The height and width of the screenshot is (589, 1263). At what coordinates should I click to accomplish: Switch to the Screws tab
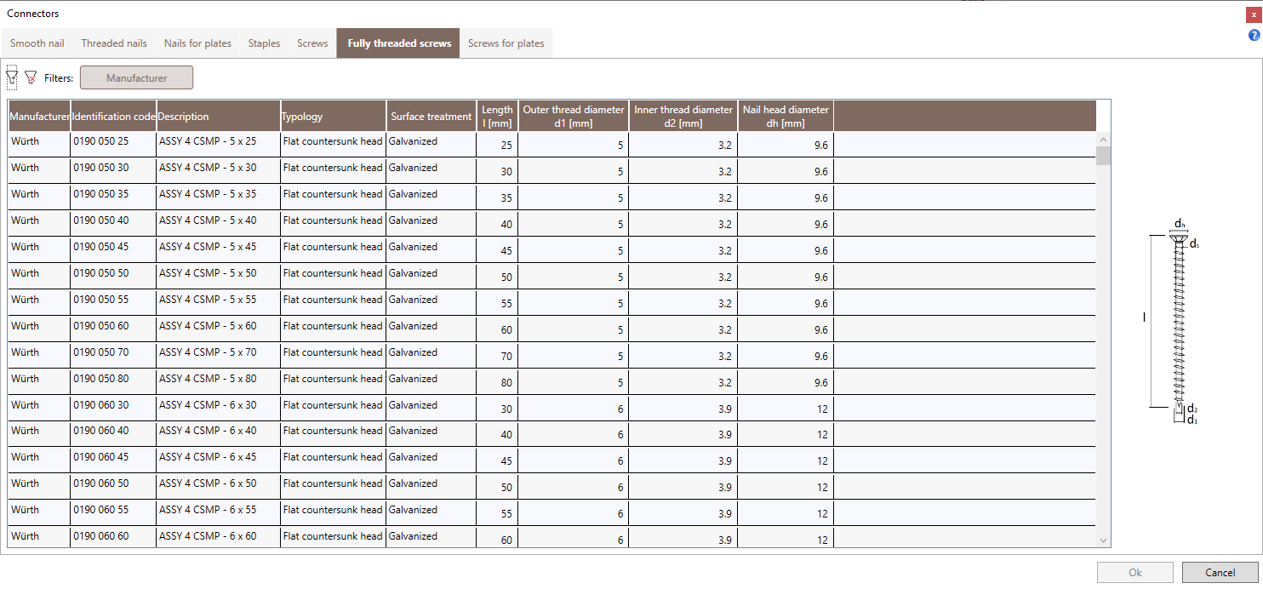point(312,43)
